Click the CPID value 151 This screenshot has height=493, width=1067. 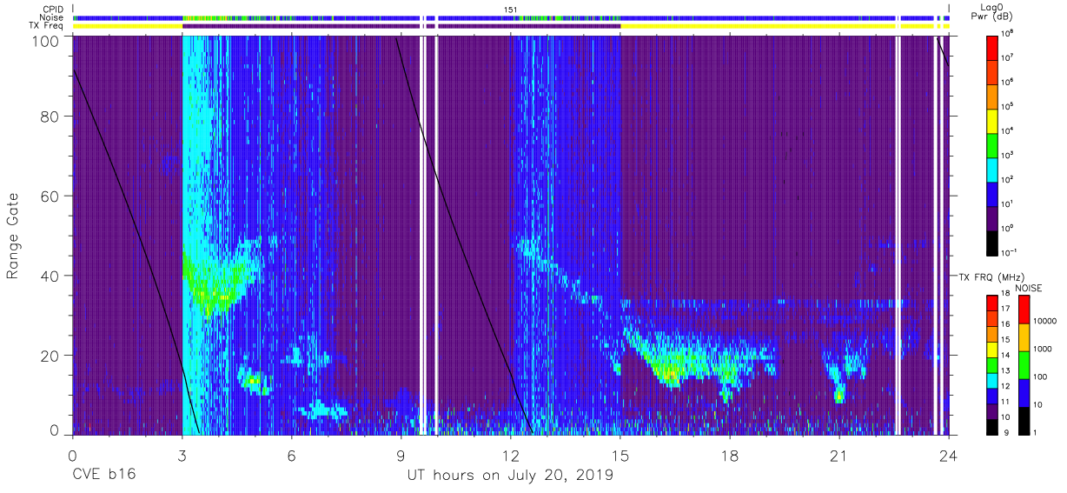511,9
